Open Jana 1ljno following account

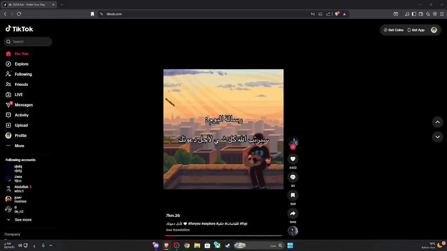(x=18, y=179)
